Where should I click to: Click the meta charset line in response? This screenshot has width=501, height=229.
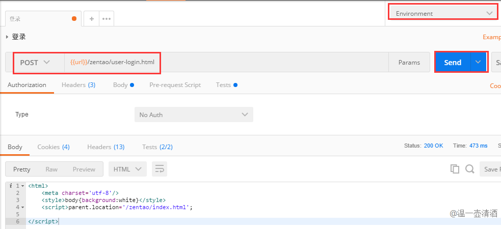pos(80,193)
